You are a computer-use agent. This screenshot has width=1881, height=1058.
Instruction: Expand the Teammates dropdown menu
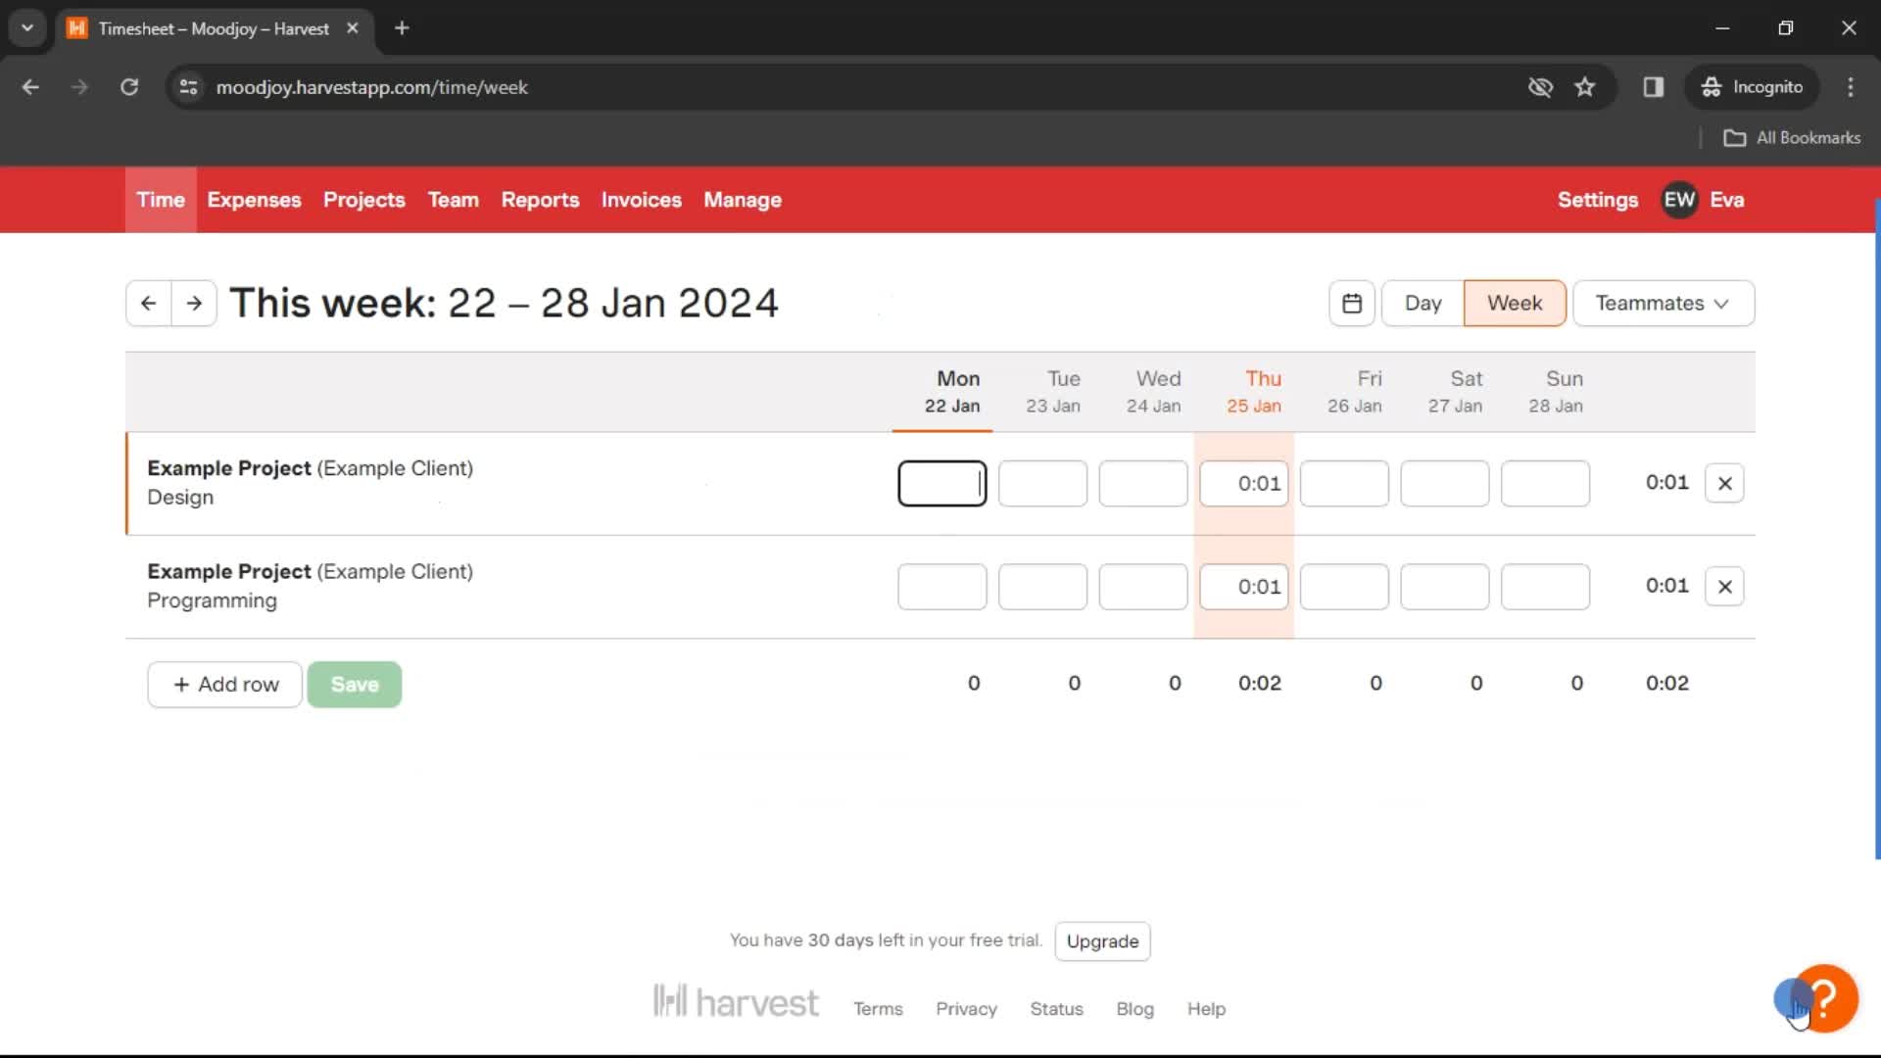pyautogui.click(x=1663, y=303)
